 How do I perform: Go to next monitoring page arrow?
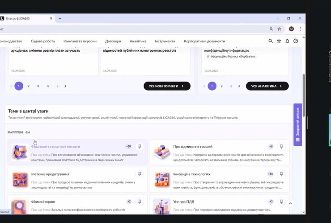pyautogui.click(x=65, y=86)
